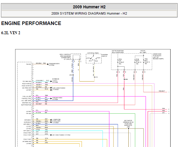Click the Exterior Lights System reference
Viewport: 178px width, 147px height.
coord(56,80)
